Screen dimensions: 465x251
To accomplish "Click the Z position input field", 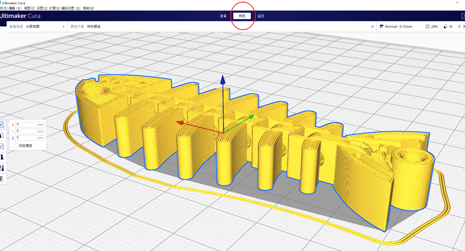I will (30, 138).
